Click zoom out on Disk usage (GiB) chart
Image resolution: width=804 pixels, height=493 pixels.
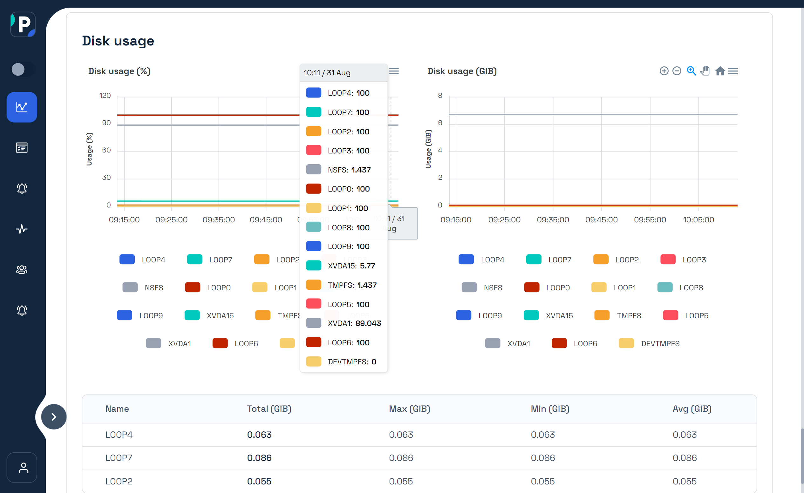point(677,71)
